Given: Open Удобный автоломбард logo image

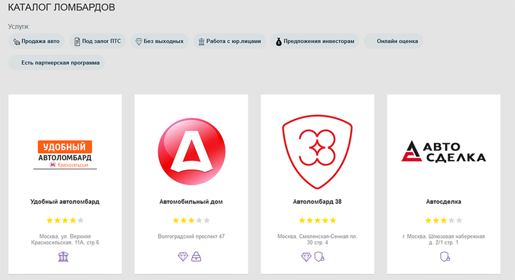Looking at the screenshot, I should tap(65, 155).
